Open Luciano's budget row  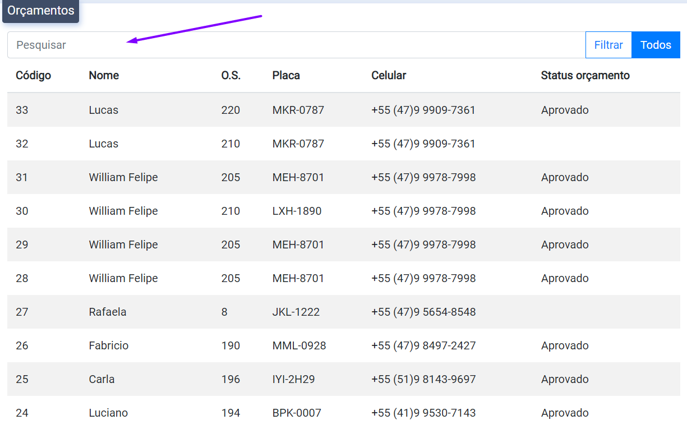tap(108, 413)
